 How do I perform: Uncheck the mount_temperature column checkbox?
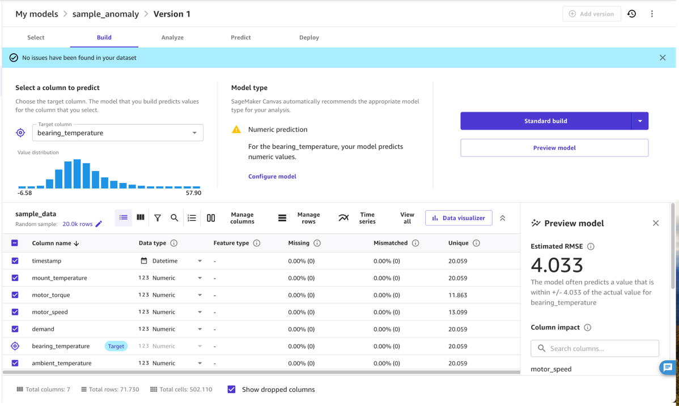tap(15, 278)
